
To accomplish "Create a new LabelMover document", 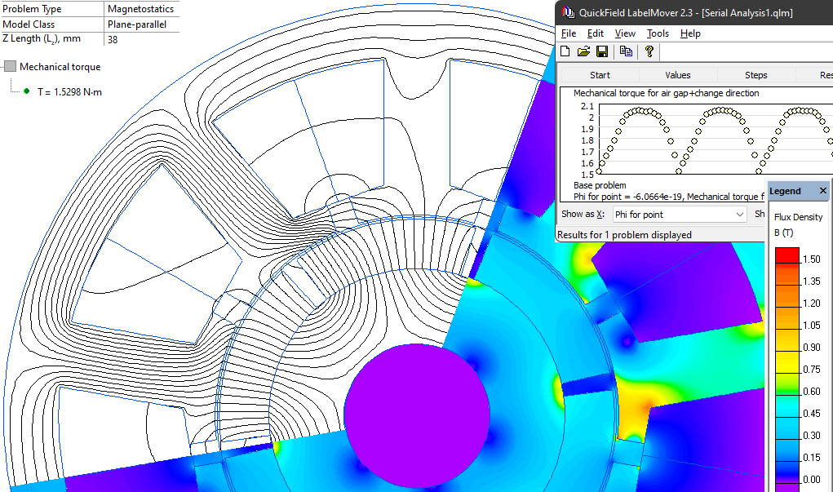I will (x=565, y=51).
